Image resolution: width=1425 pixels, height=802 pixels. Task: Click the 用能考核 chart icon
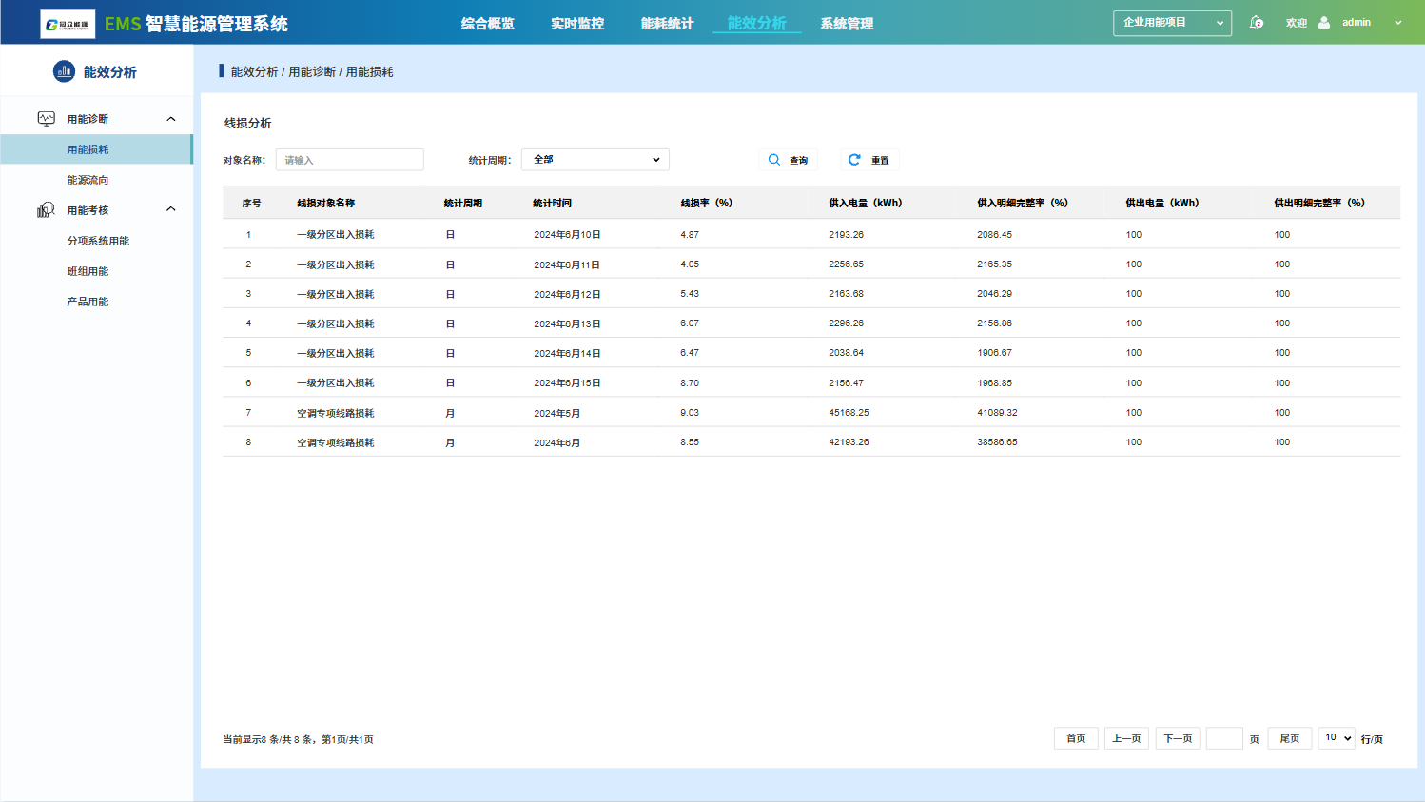(x=46, y=210)
